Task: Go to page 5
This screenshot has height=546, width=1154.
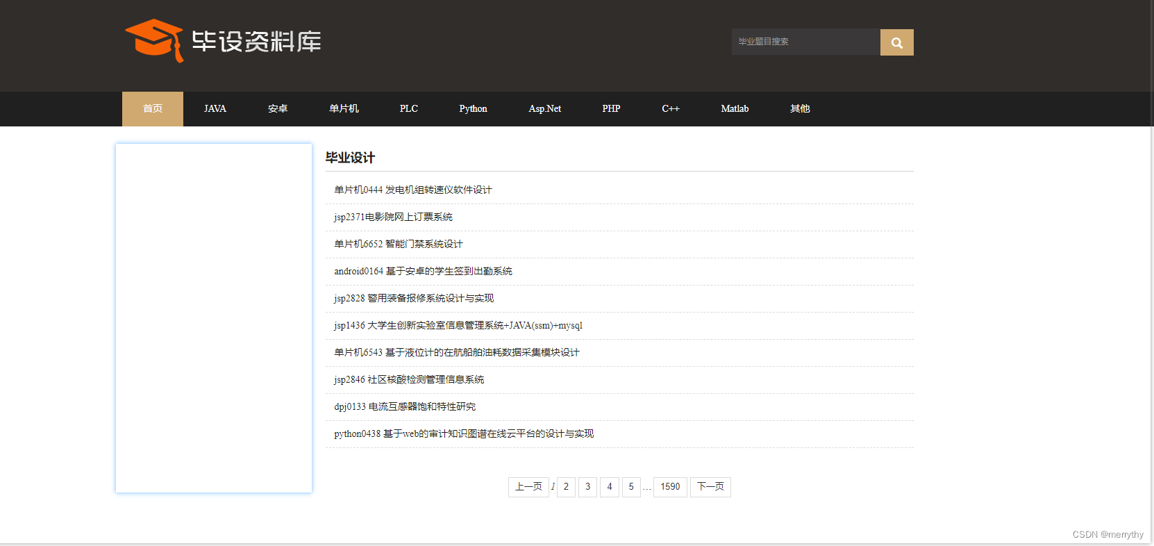Action: (x=631, y=487)
